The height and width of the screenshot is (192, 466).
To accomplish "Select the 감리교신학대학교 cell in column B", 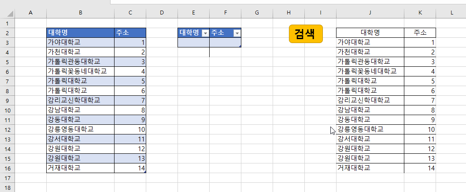I will 80,101.
